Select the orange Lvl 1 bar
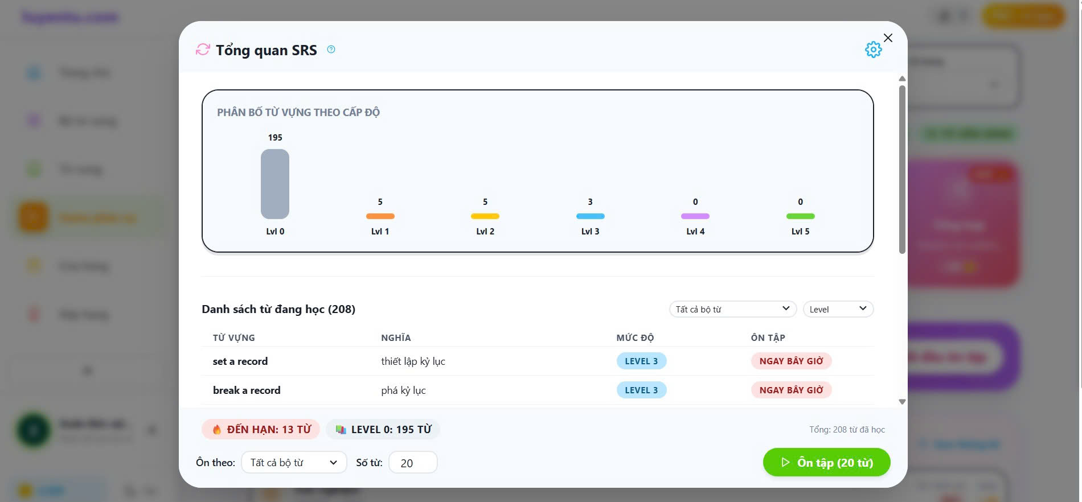 [x=380, y=216]
